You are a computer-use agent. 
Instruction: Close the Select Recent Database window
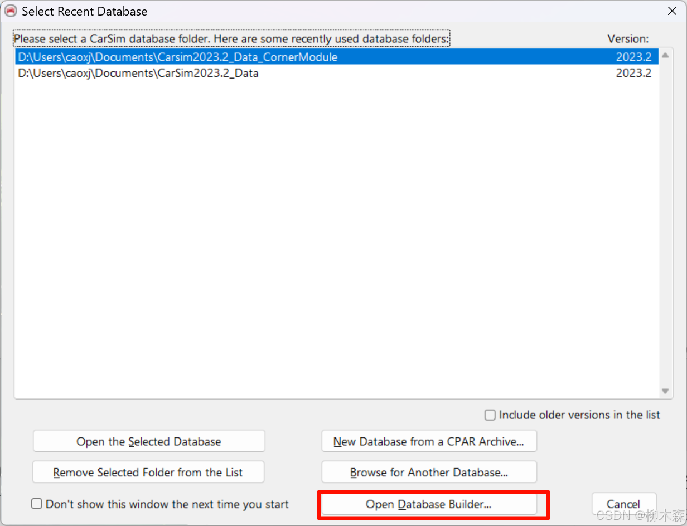pos(672,11)
